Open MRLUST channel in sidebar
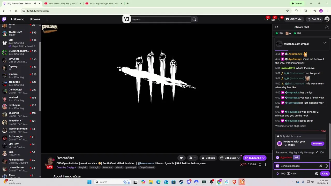 (20, 146)
